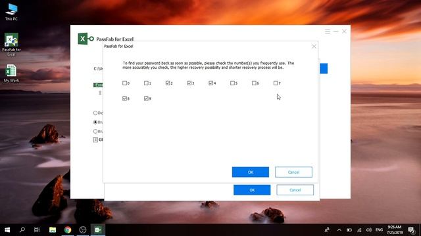Viewport: 421px width, 236px height.
Task: Close the PassFab number selection dialog
Action: [x=314, y=47]
